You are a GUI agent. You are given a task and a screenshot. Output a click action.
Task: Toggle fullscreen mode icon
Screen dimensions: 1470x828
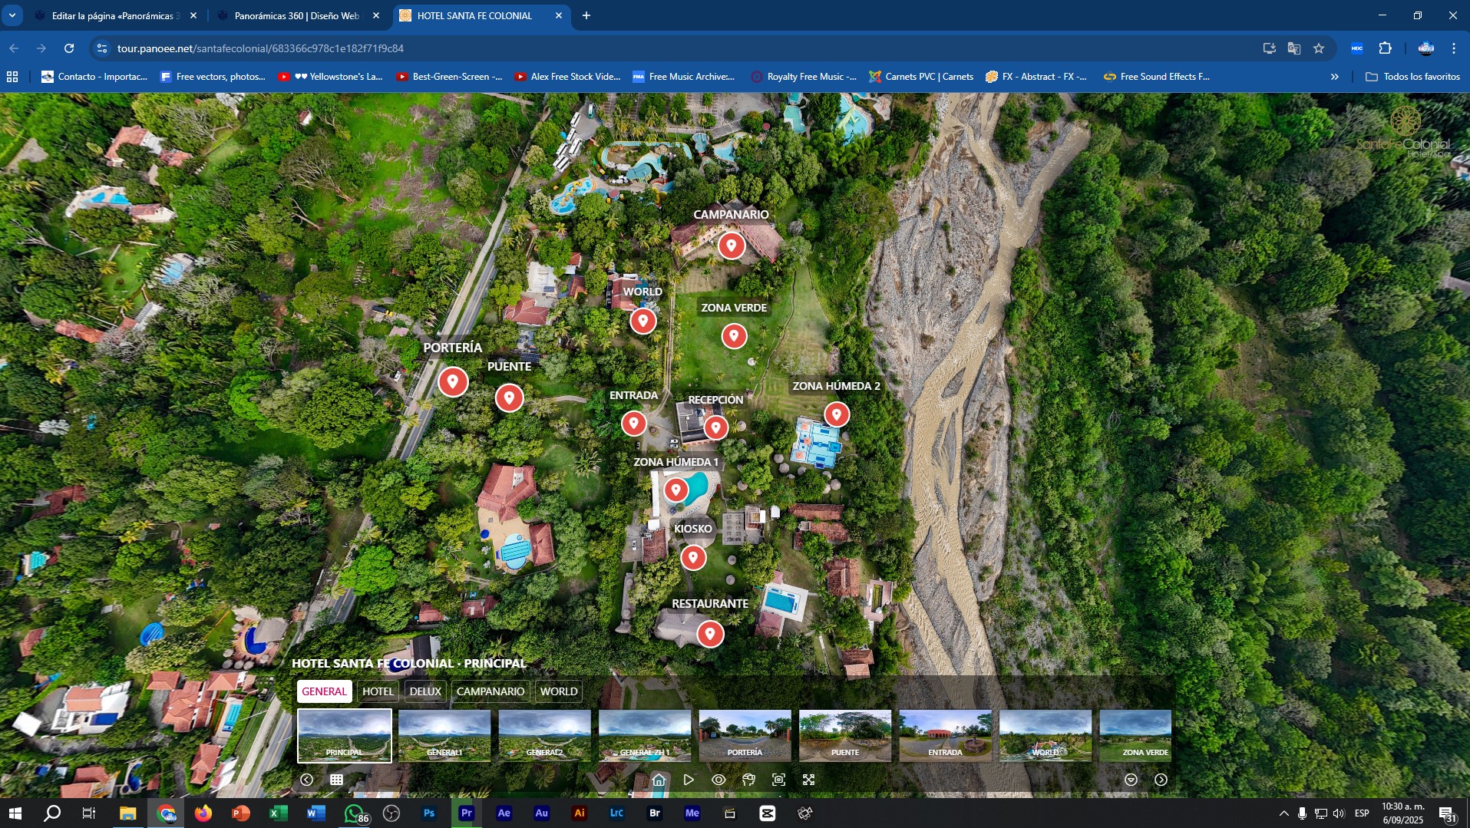pos(808,780)
